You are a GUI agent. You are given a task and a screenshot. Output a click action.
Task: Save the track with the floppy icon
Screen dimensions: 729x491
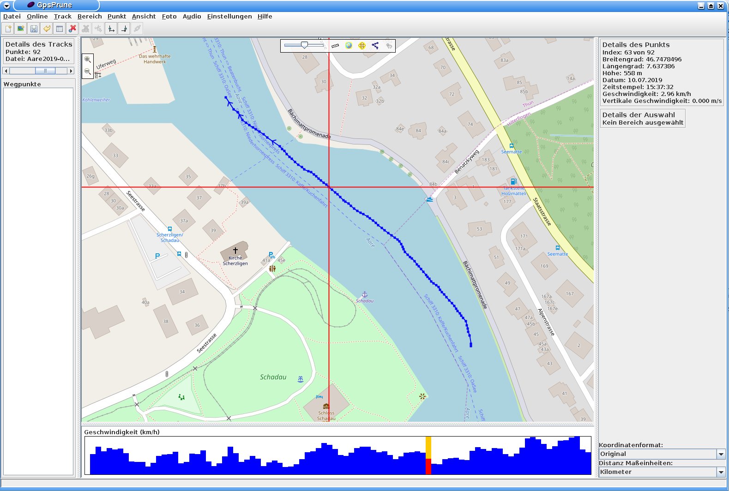34,29
